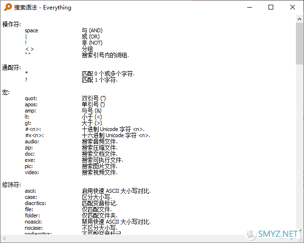Viewport: 304px width, 243px height.
Task: Click the '小于 (<)' description
Action: 92,117
